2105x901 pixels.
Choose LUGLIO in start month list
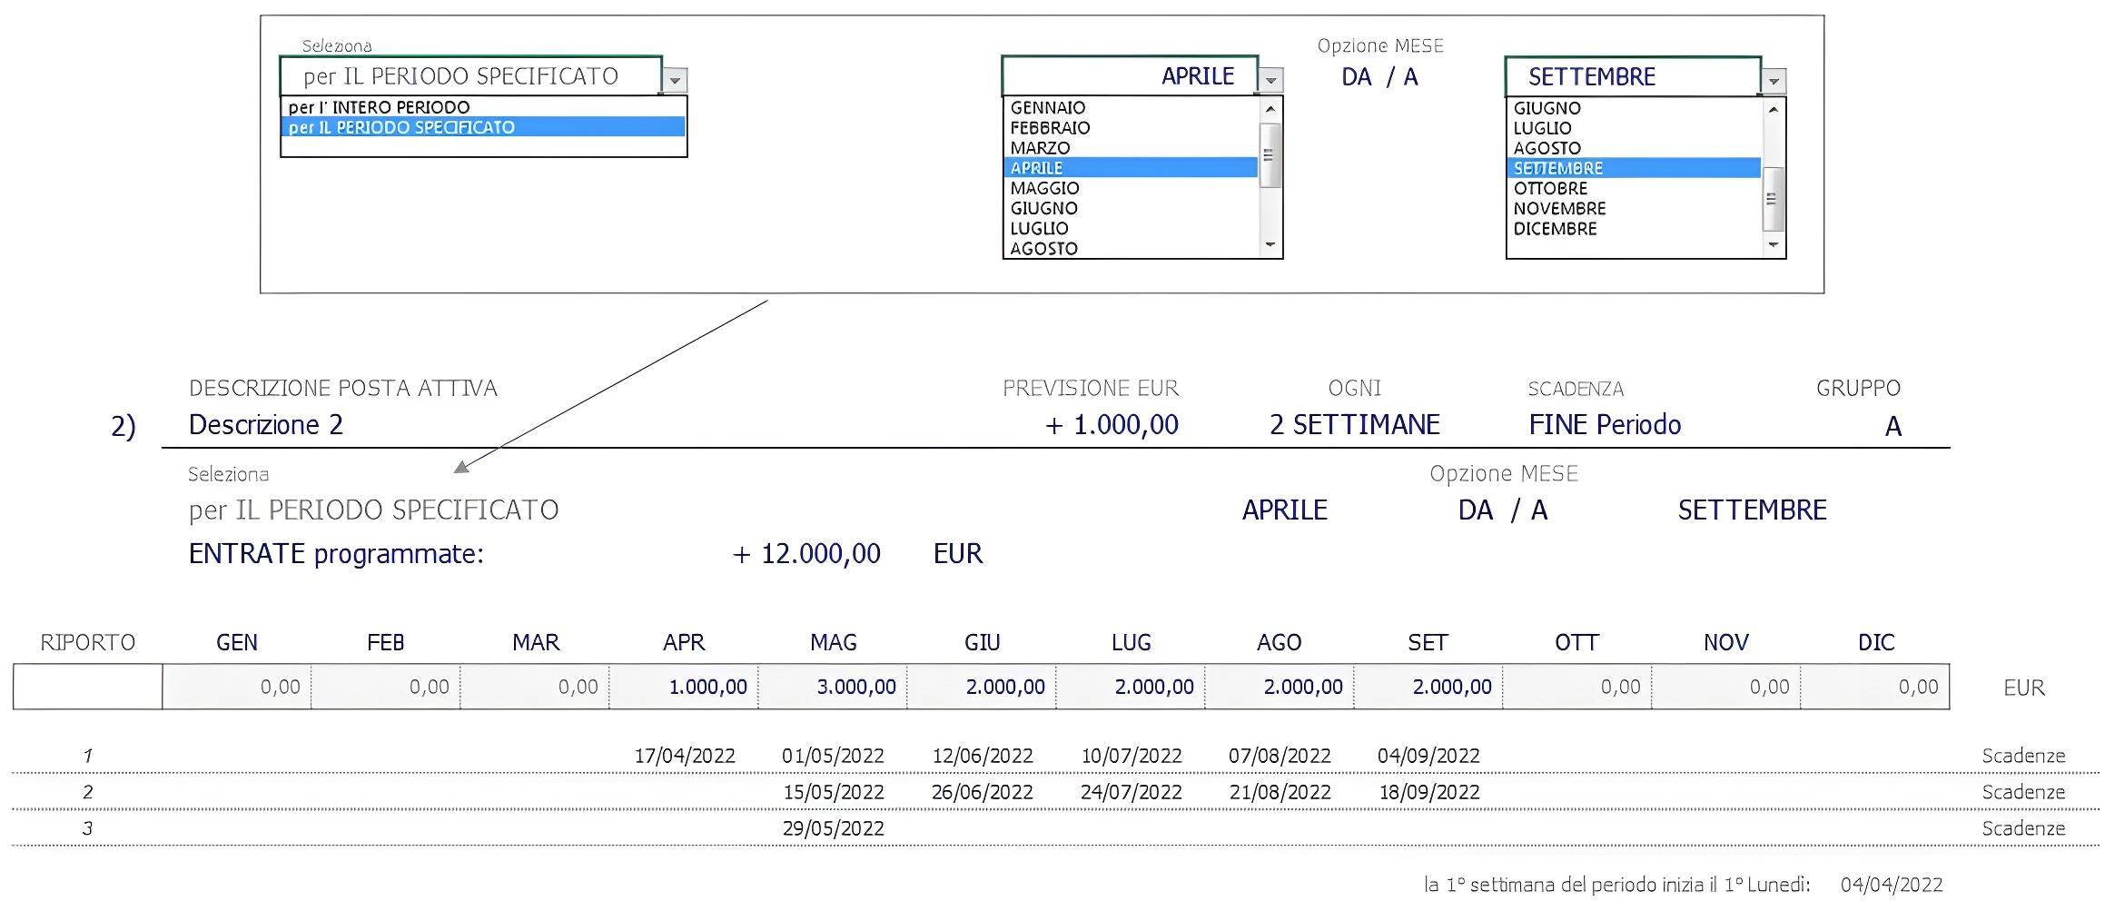tap(1131, 228)
